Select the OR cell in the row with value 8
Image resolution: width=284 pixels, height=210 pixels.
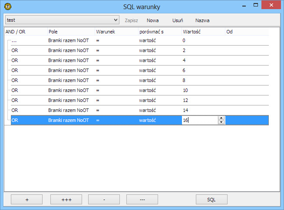[15, 80]
